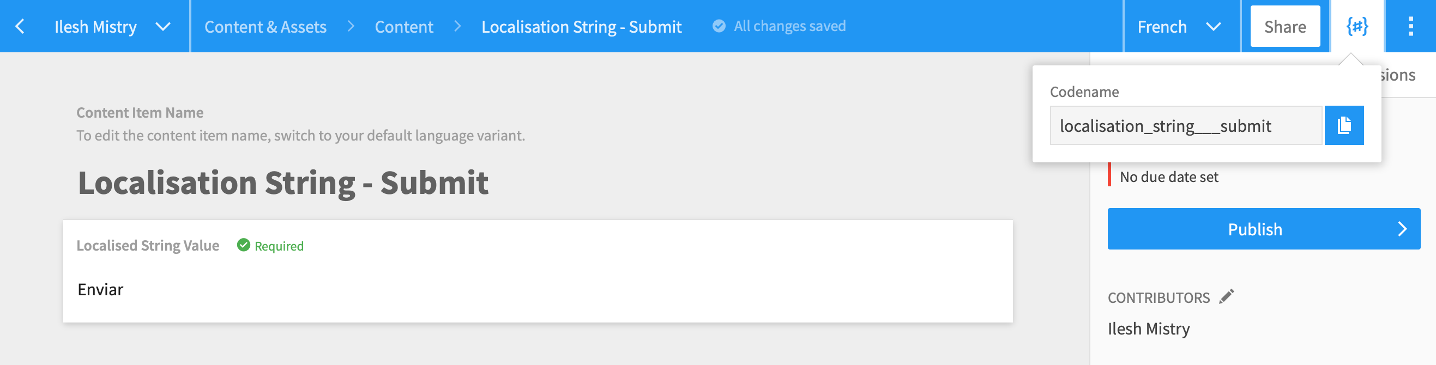Click the back arrow icon
1436x365 pixels.
click(x=20, y=26)
